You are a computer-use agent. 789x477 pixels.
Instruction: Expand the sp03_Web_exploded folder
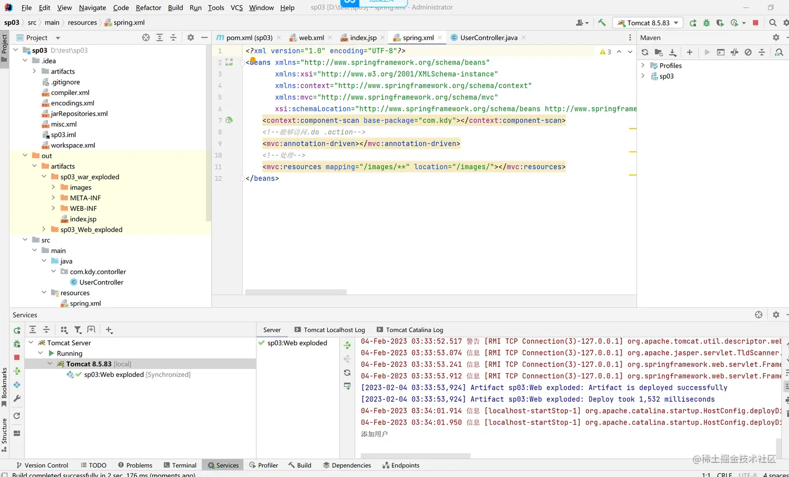[44, 230]
